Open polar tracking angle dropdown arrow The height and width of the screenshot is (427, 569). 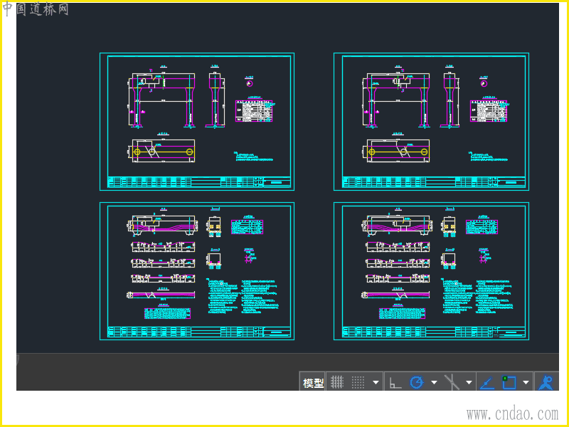(434, 382)
